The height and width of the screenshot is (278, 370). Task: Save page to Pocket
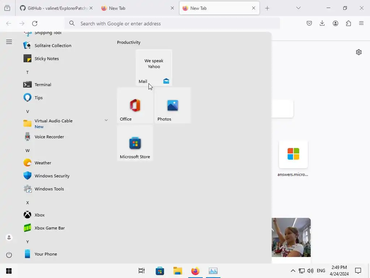pos(309,23)
